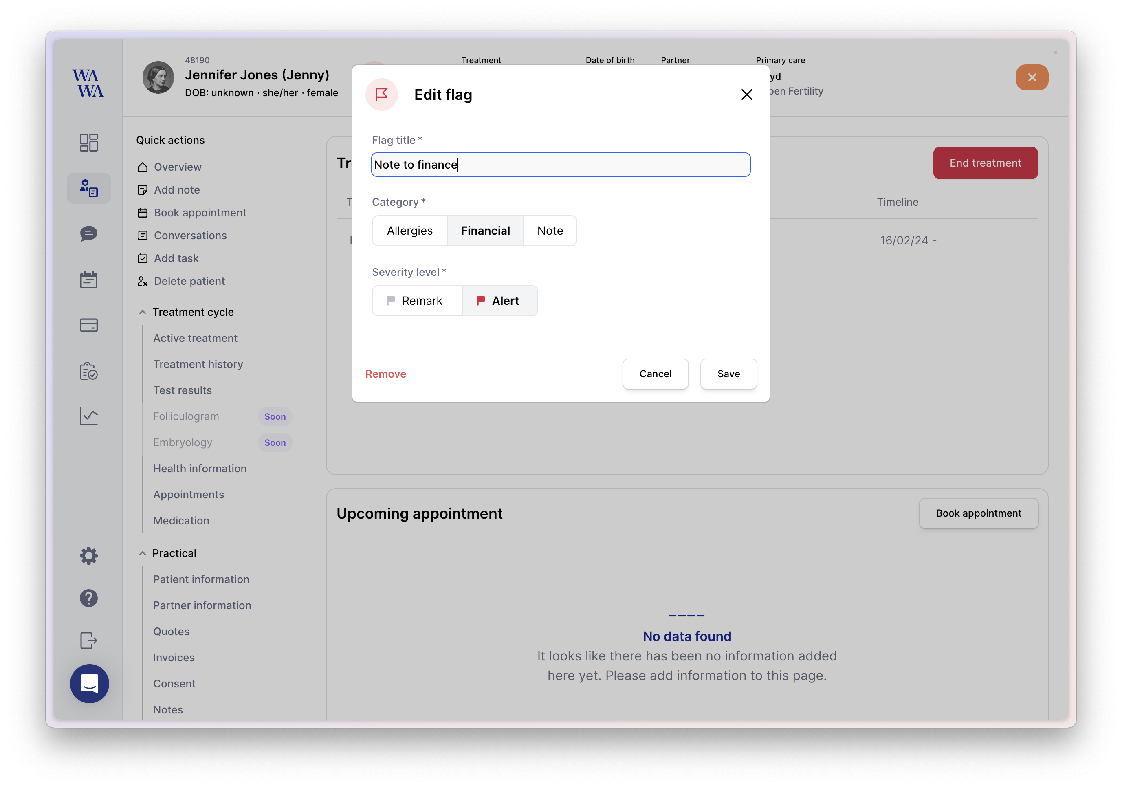This screenshot has height=788, width=1122.
Task: Open the analytics chart sidebar icon
Action: coord(88,416)
